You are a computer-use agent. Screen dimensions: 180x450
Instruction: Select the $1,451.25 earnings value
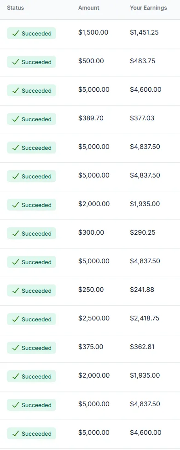coord(144,32)
